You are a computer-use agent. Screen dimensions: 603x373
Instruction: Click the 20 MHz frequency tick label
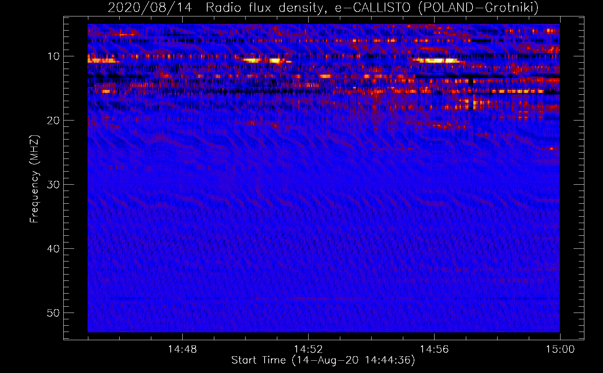(x=54, y=120)
